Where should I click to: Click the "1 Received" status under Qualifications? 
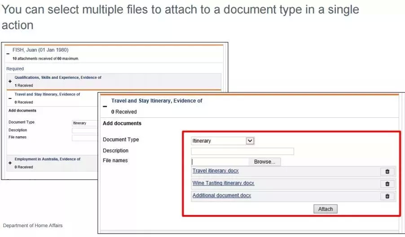24,86
